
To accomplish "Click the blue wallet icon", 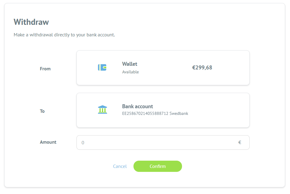I will pos(102,67).
